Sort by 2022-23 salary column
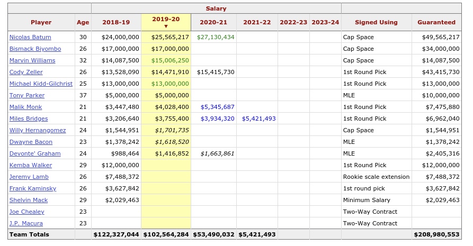Image resolution: width=473 pixels, height=246 pixels. (x=293, y=22)
